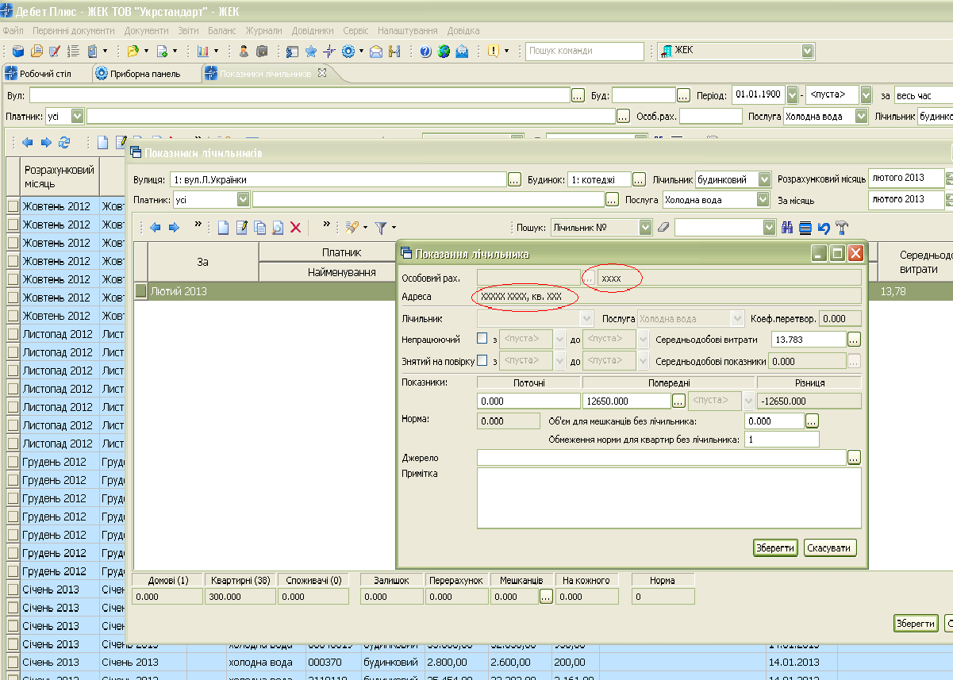Image resolution: width=953 pixels, height=680 pixels.
Task: Click the ellipsis button next to Середньодобові витрати
Action: [x=854, y=339]
